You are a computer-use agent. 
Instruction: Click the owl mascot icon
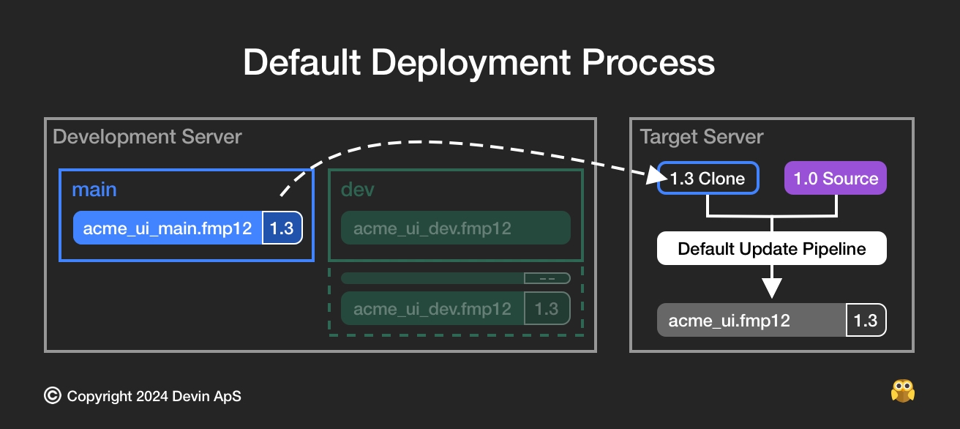tap(902, 391)
